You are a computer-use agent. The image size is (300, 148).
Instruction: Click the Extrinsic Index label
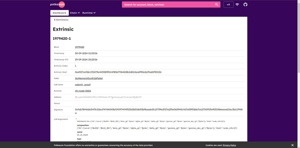pos(61,66)
